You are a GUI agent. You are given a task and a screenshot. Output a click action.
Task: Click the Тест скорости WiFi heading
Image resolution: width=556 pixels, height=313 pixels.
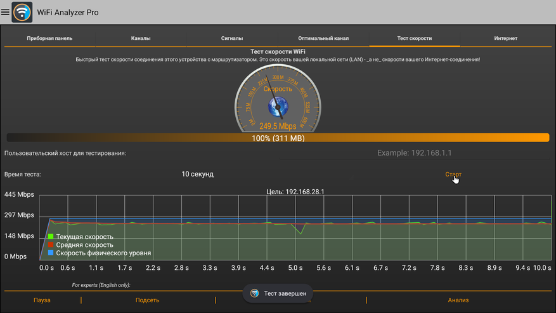[x=278, y=52]
